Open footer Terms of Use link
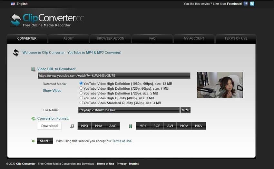Viewport: 274px width, 169px height. [105, 164]
